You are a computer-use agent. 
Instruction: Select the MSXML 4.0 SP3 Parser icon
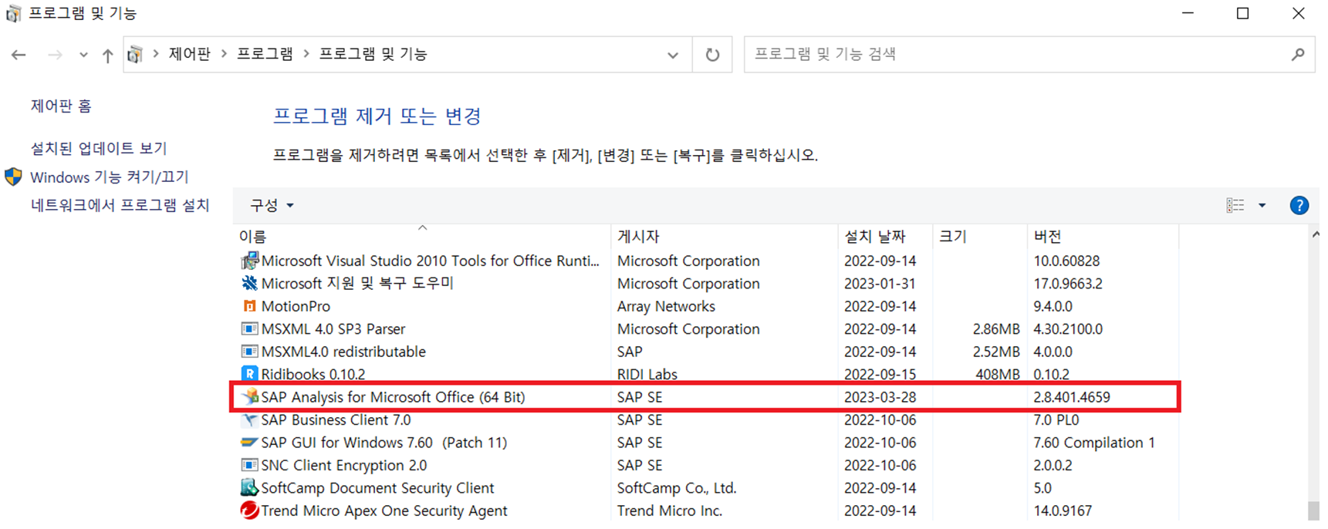coord(249,329)
